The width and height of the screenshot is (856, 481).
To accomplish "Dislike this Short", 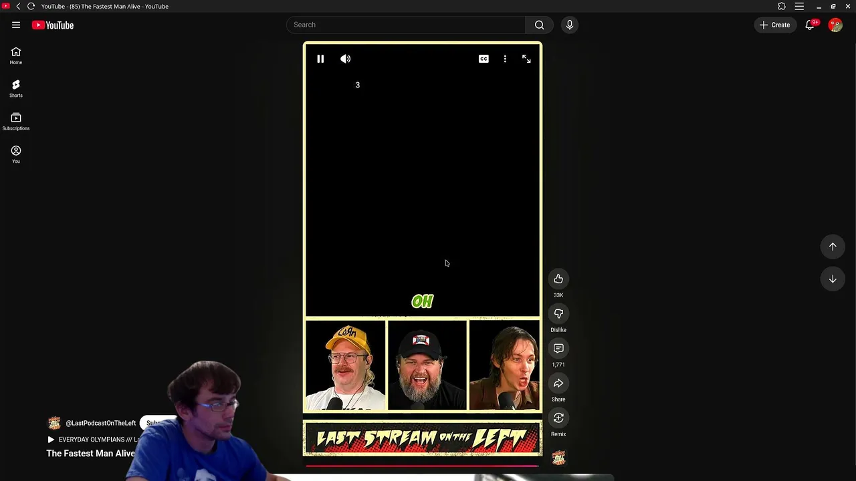I will [x=558, y=313].
